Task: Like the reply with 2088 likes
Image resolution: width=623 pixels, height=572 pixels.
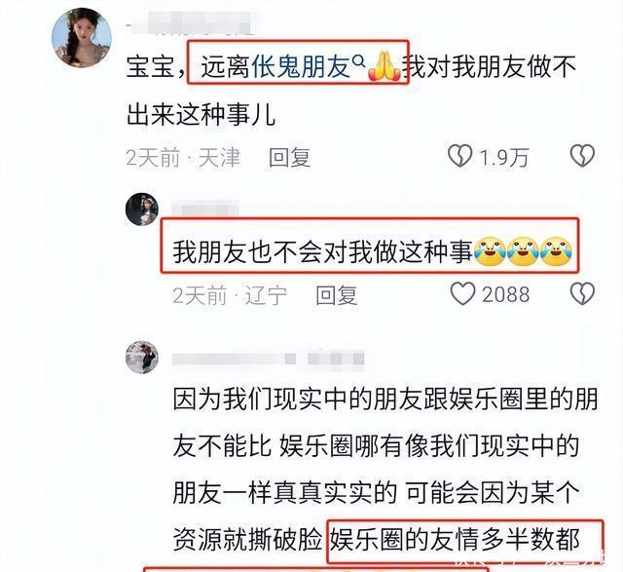Action: point(462,293)
